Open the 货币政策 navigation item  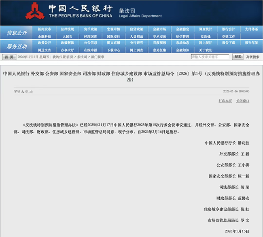(x=90, y=29)
